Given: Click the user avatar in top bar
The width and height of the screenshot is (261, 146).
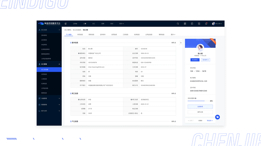Looking at the screenshot, I should [213, 24].
